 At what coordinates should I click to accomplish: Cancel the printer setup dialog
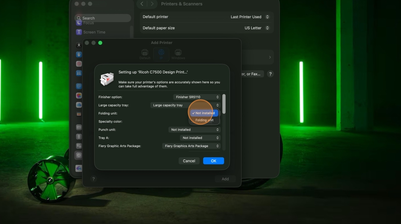pyautogui.click(x=189, y=161)
